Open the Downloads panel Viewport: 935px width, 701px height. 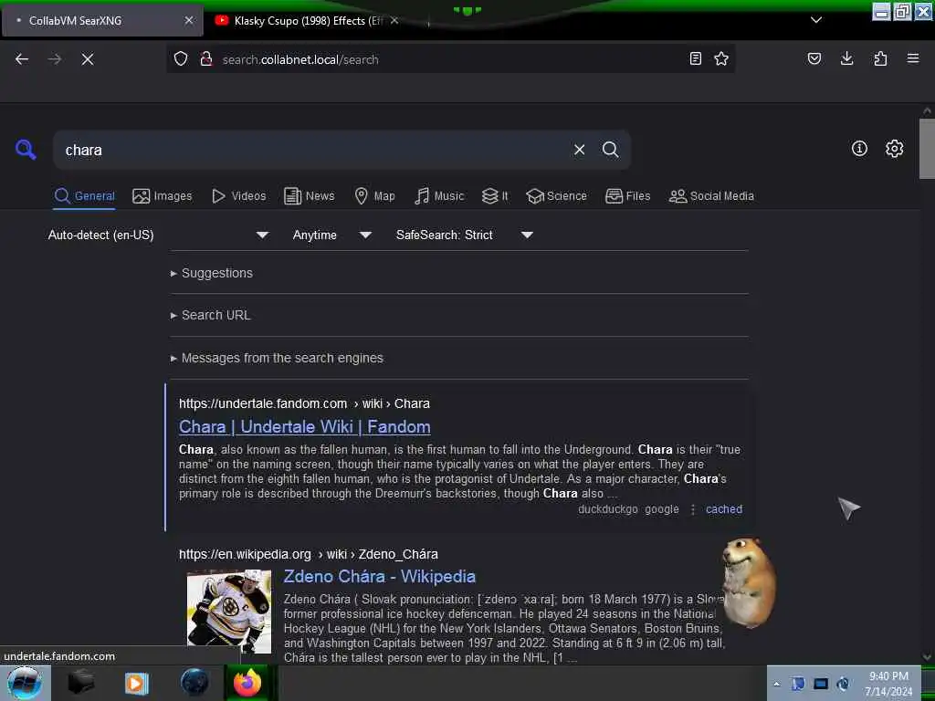(846, 58)
